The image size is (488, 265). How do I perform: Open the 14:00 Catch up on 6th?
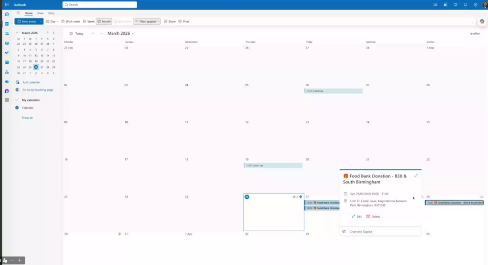click(x=333, y=91)
